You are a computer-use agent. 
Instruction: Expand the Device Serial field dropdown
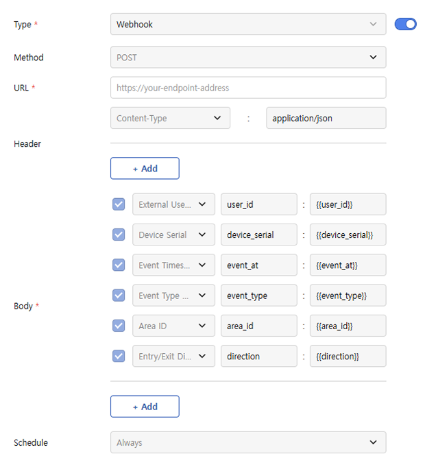coord(173,235)
